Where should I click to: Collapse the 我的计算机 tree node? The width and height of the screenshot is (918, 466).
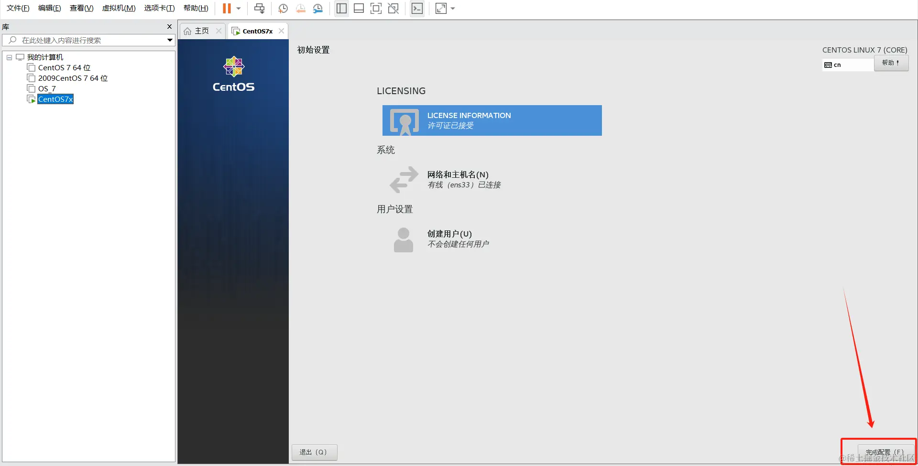point(9,57)
